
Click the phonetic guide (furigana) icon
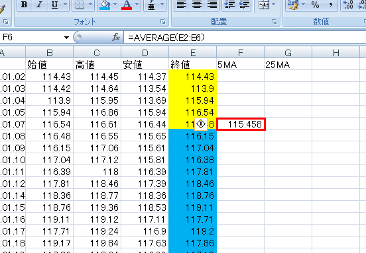[151, 5]
